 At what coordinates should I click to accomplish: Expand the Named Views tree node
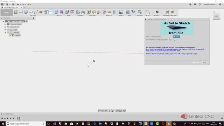coord(5,27)
